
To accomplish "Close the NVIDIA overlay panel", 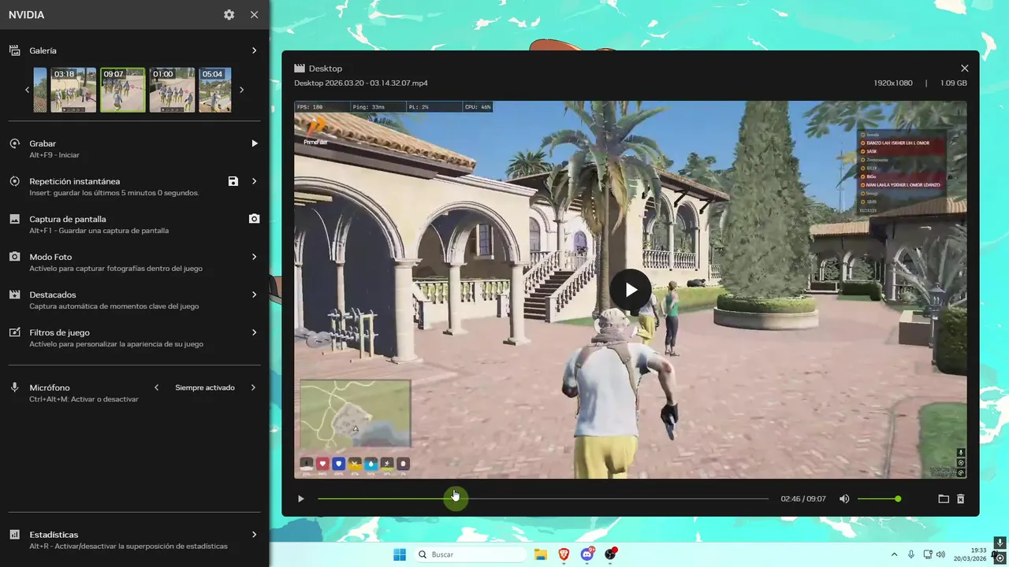I will (254, 15).
